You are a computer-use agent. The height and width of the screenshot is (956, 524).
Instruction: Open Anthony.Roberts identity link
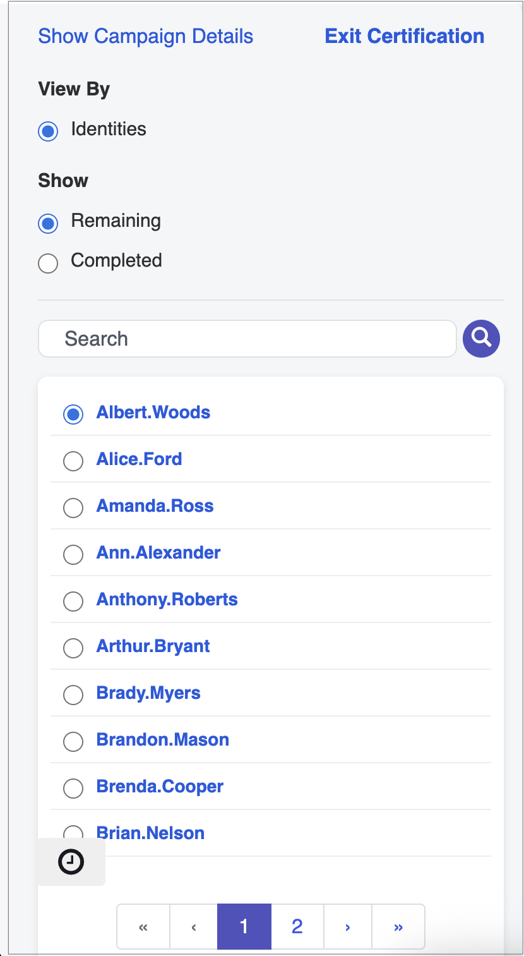[167, 600]
